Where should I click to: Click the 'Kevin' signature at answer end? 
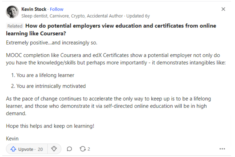[x=12, y=139]
